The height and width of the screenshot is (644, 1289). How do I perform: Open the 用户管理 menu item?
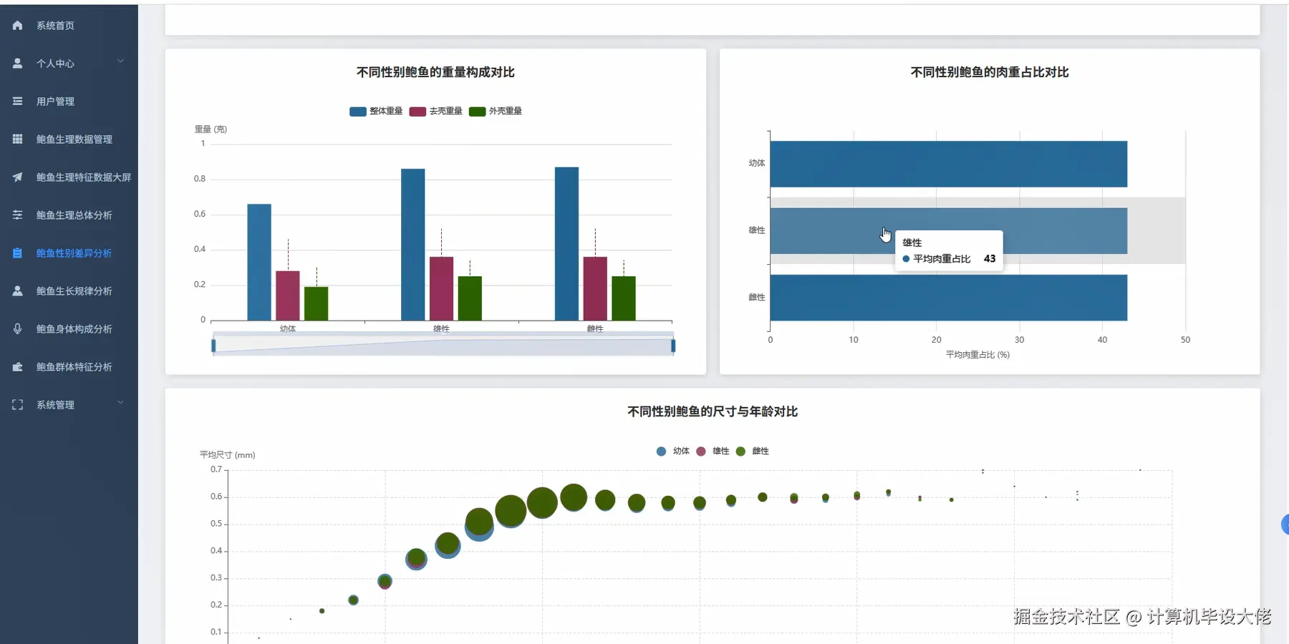[69, 102]
